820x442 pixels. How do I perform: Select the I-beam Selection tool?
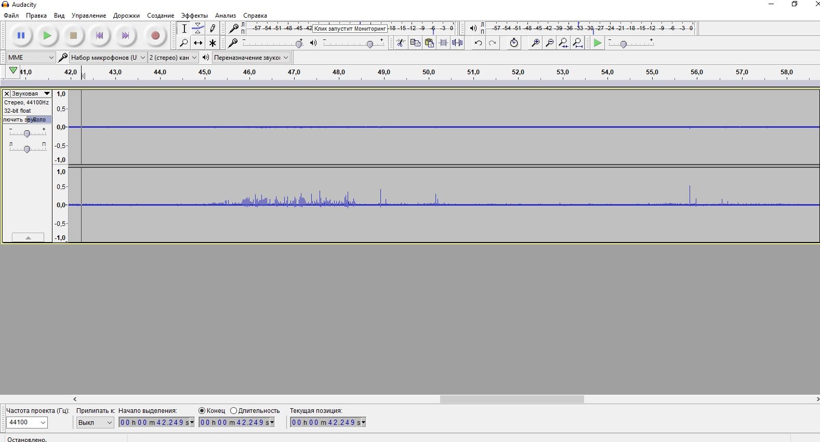pos(184,29)
